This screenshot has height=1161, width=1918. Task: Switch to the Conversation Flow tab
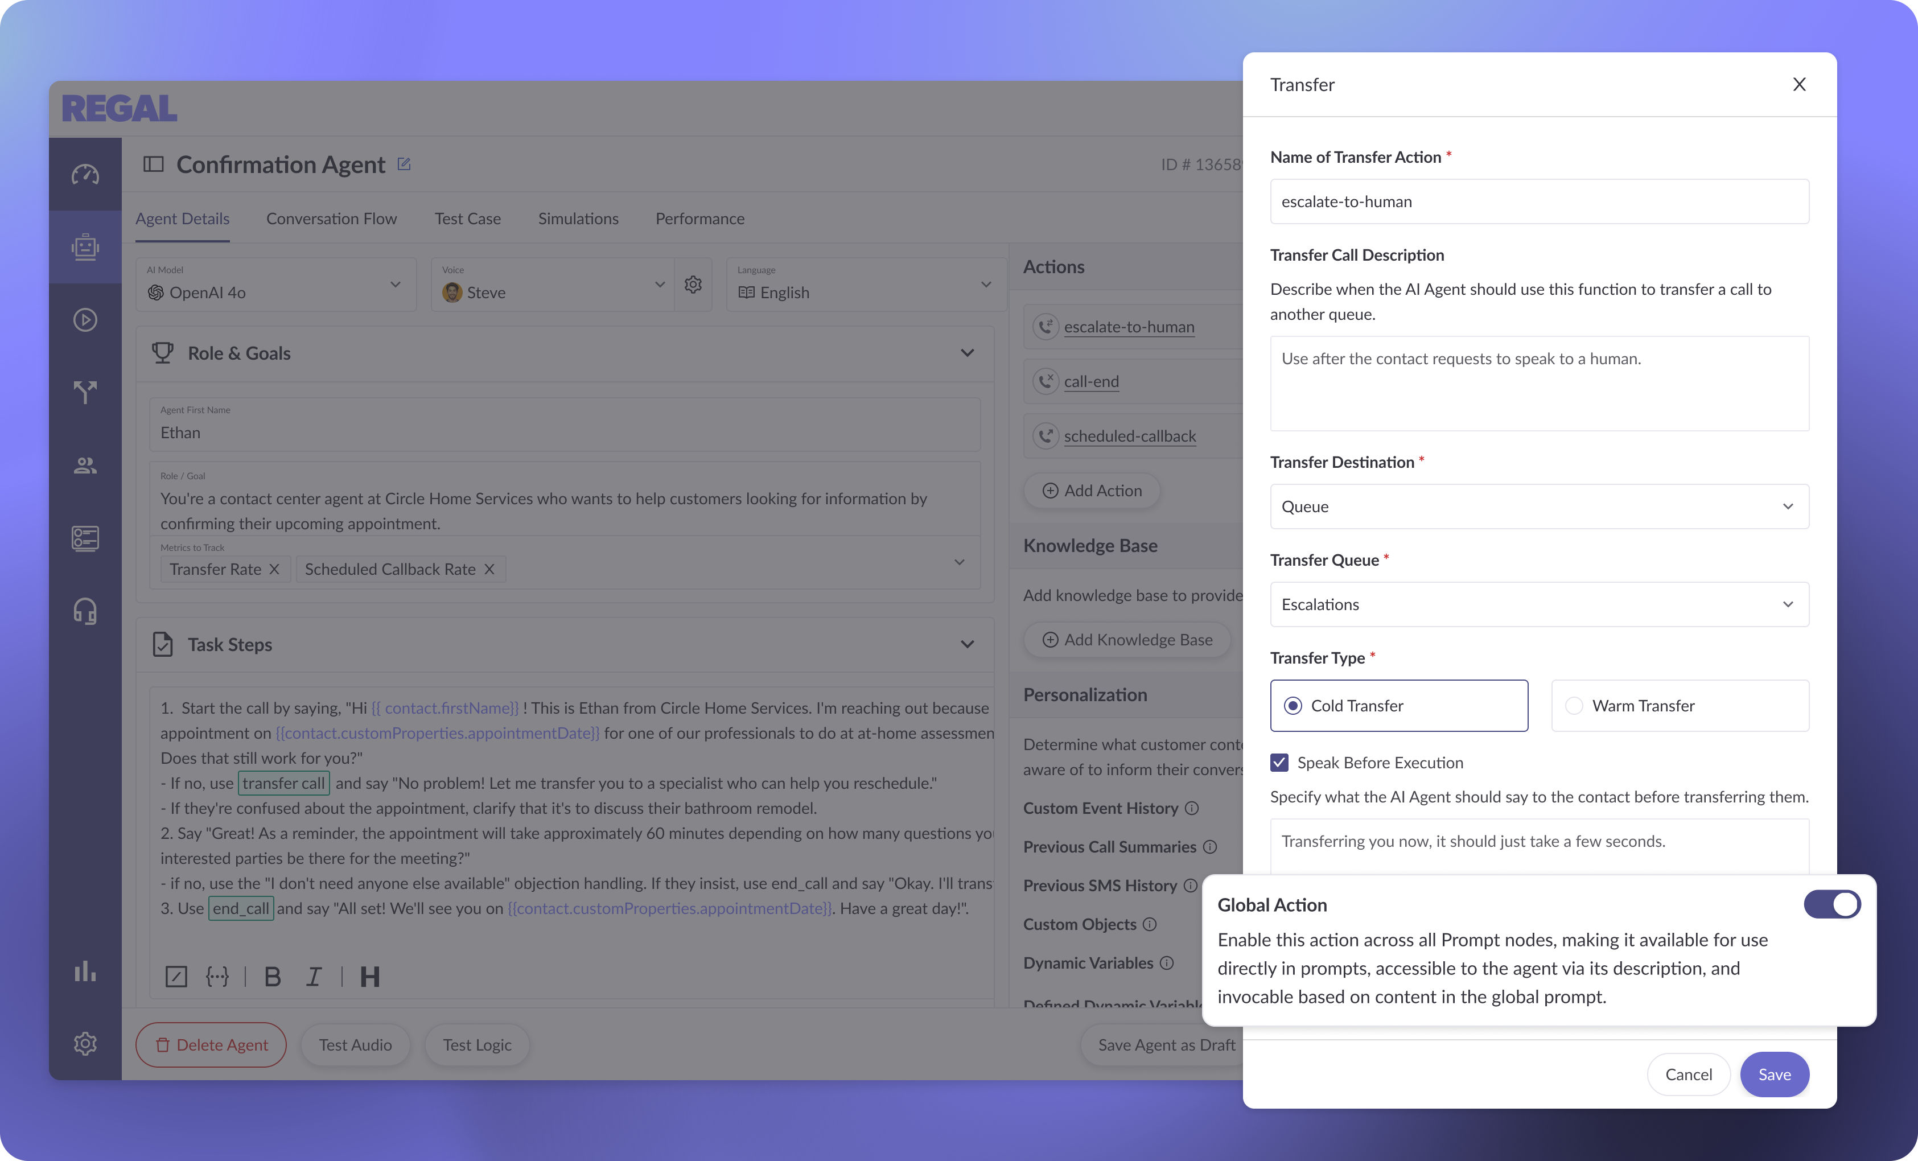click(x=332, y=219)
